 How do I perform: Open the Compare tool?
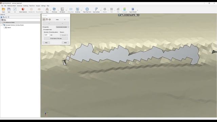(124, 9)
